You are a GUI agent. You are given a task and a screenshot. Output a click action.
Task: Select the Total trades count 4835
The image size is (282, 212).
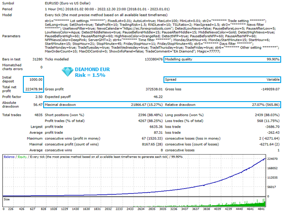tap(37, 115)
